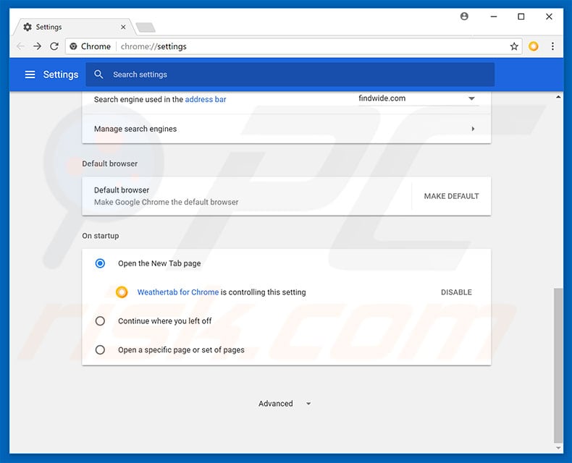Image resolution: width=572 pixels, height=463 pixels.
Task: Select Continue where you left off
Action: click(100, 320)
